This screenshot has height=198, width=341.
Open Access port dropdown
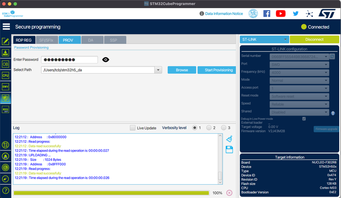click(x=299, y=89)
